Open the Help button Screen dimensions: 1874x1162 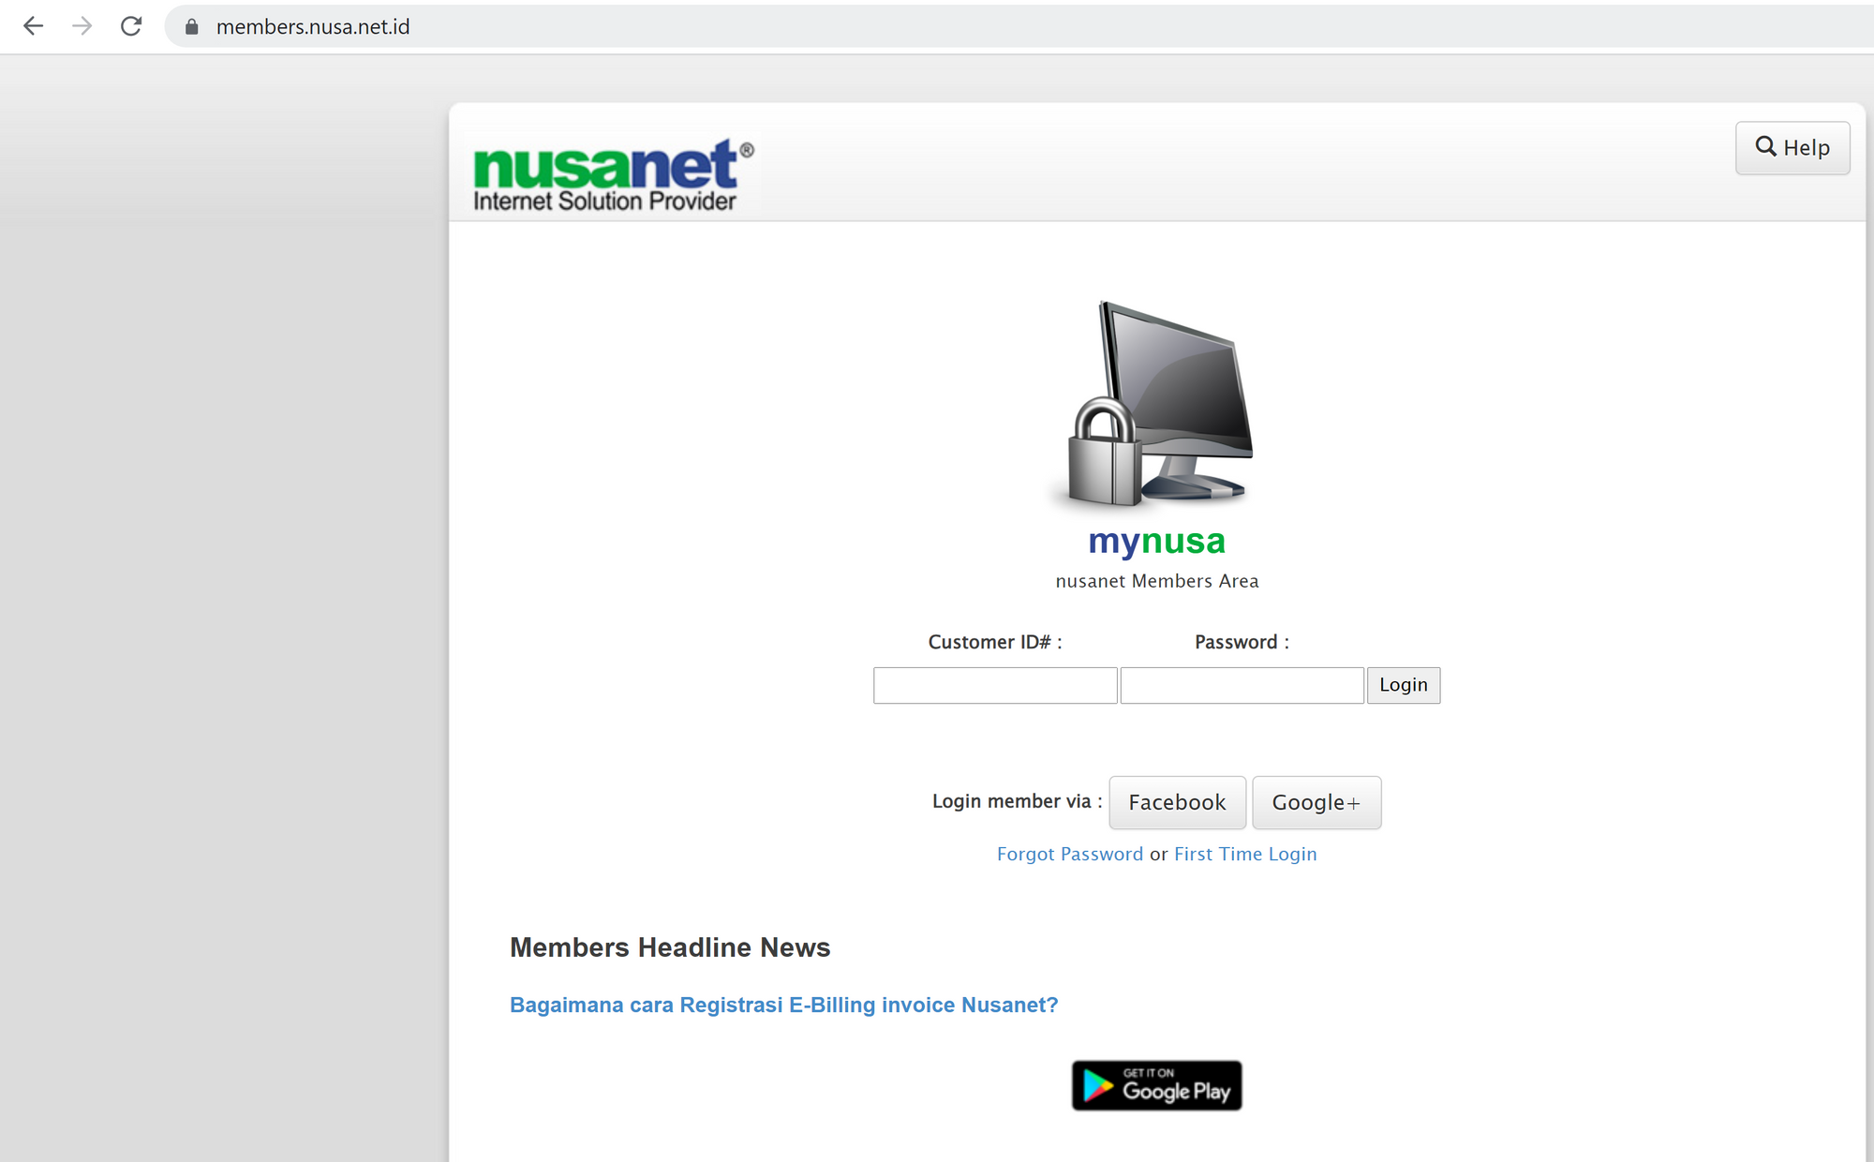click(1792, 148)
